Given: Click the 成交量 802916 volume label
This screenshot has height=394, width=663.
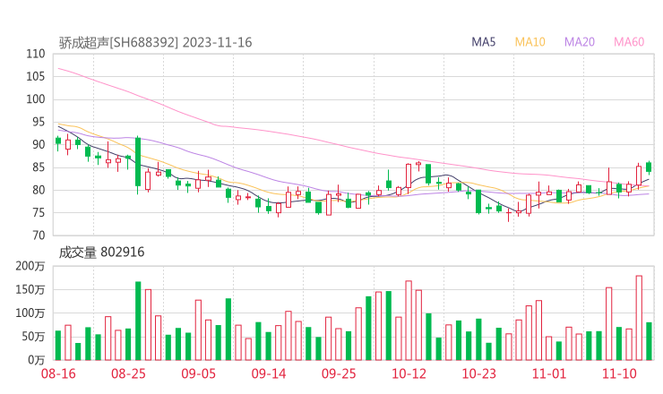Looking at the screenshot, I should [x=101, y=253].
